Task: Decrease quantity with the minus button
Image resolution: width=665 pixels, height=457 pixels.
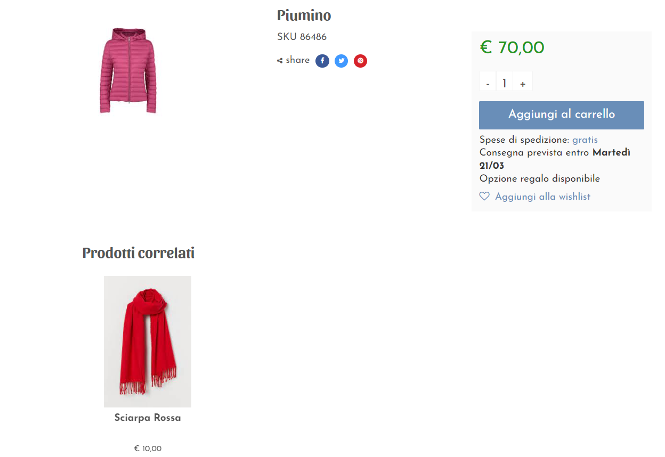Action: click(x=488, y=84)
